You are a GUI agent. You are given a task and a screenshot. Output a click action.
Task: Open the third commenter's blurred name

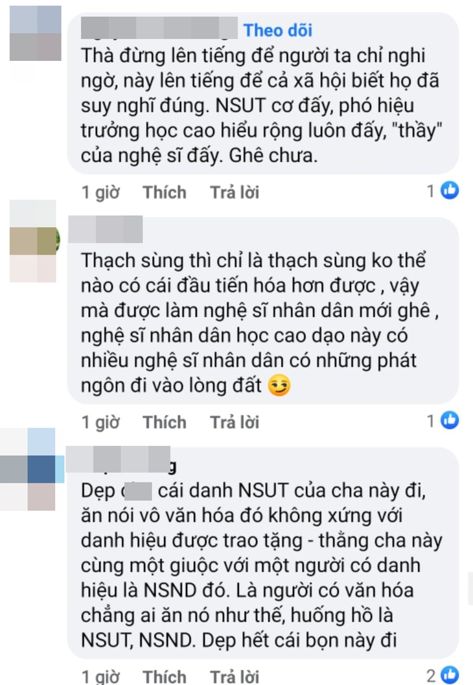point(121,461)
